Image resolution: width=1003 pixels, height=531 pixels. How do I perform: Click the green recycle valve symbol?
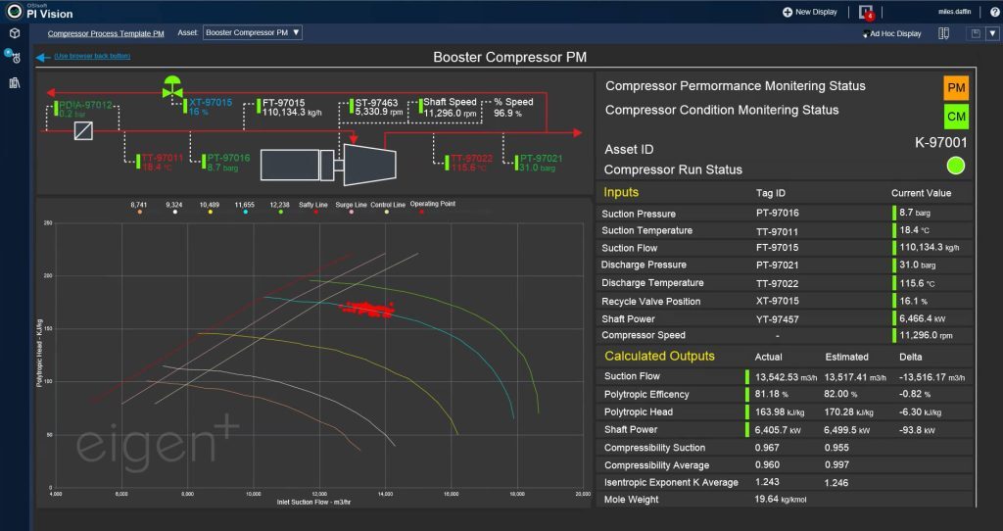(172, 86)
